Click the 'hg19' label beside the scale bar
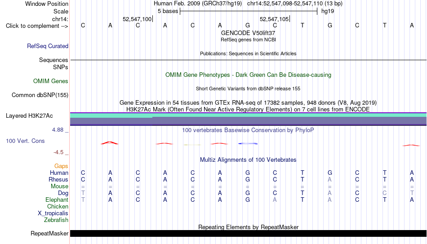Image resolution: width=427 pixels, height=244 pixels. point(328,11)
